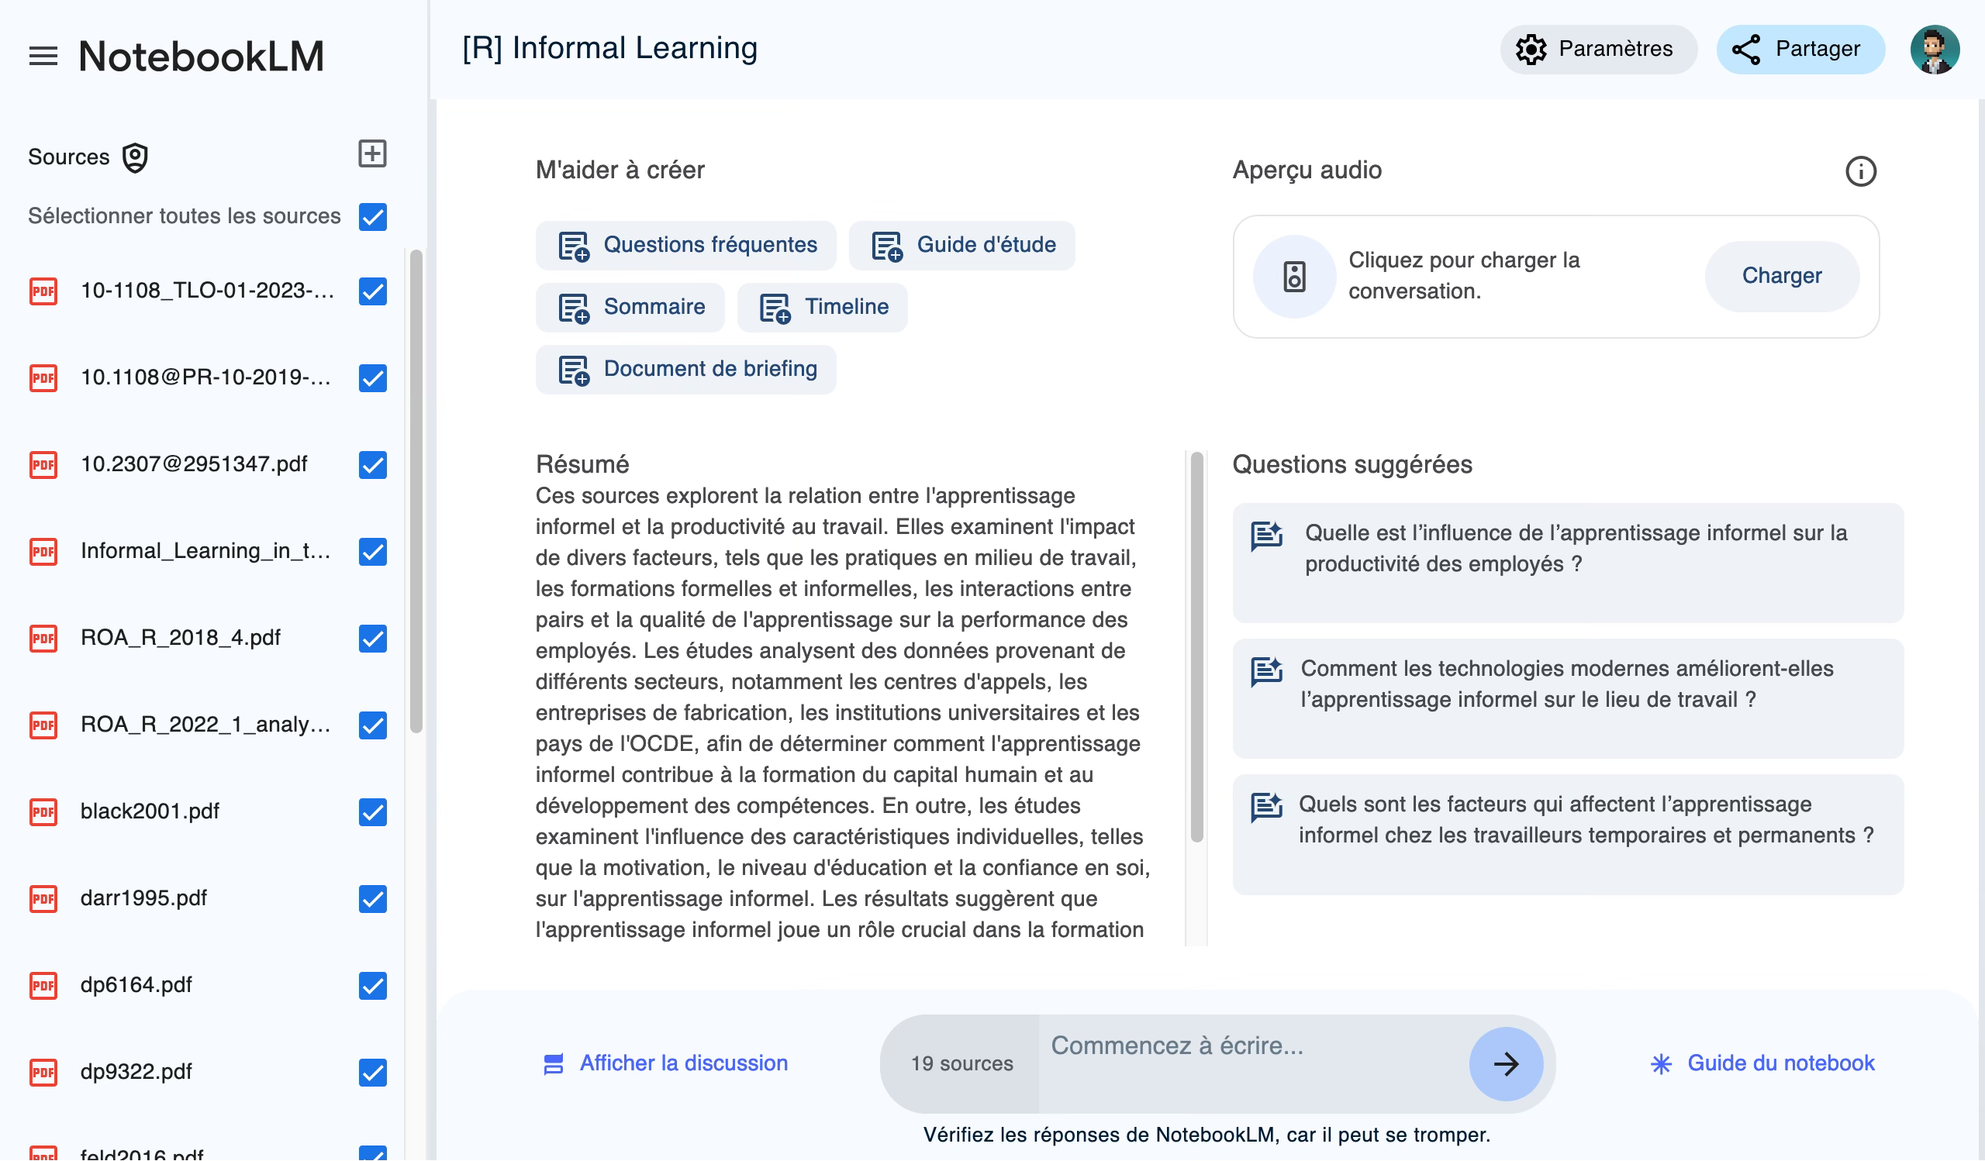Click the Sources privacy shield icon
The height and width of the screenshot is (1161, 1985).
[x=136, y=157]
